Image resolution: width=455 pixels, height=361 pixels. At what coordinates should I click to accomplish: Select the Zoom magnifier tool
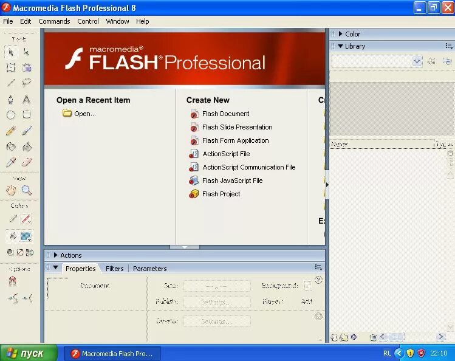pyautogui.click(x=26, y=190)
